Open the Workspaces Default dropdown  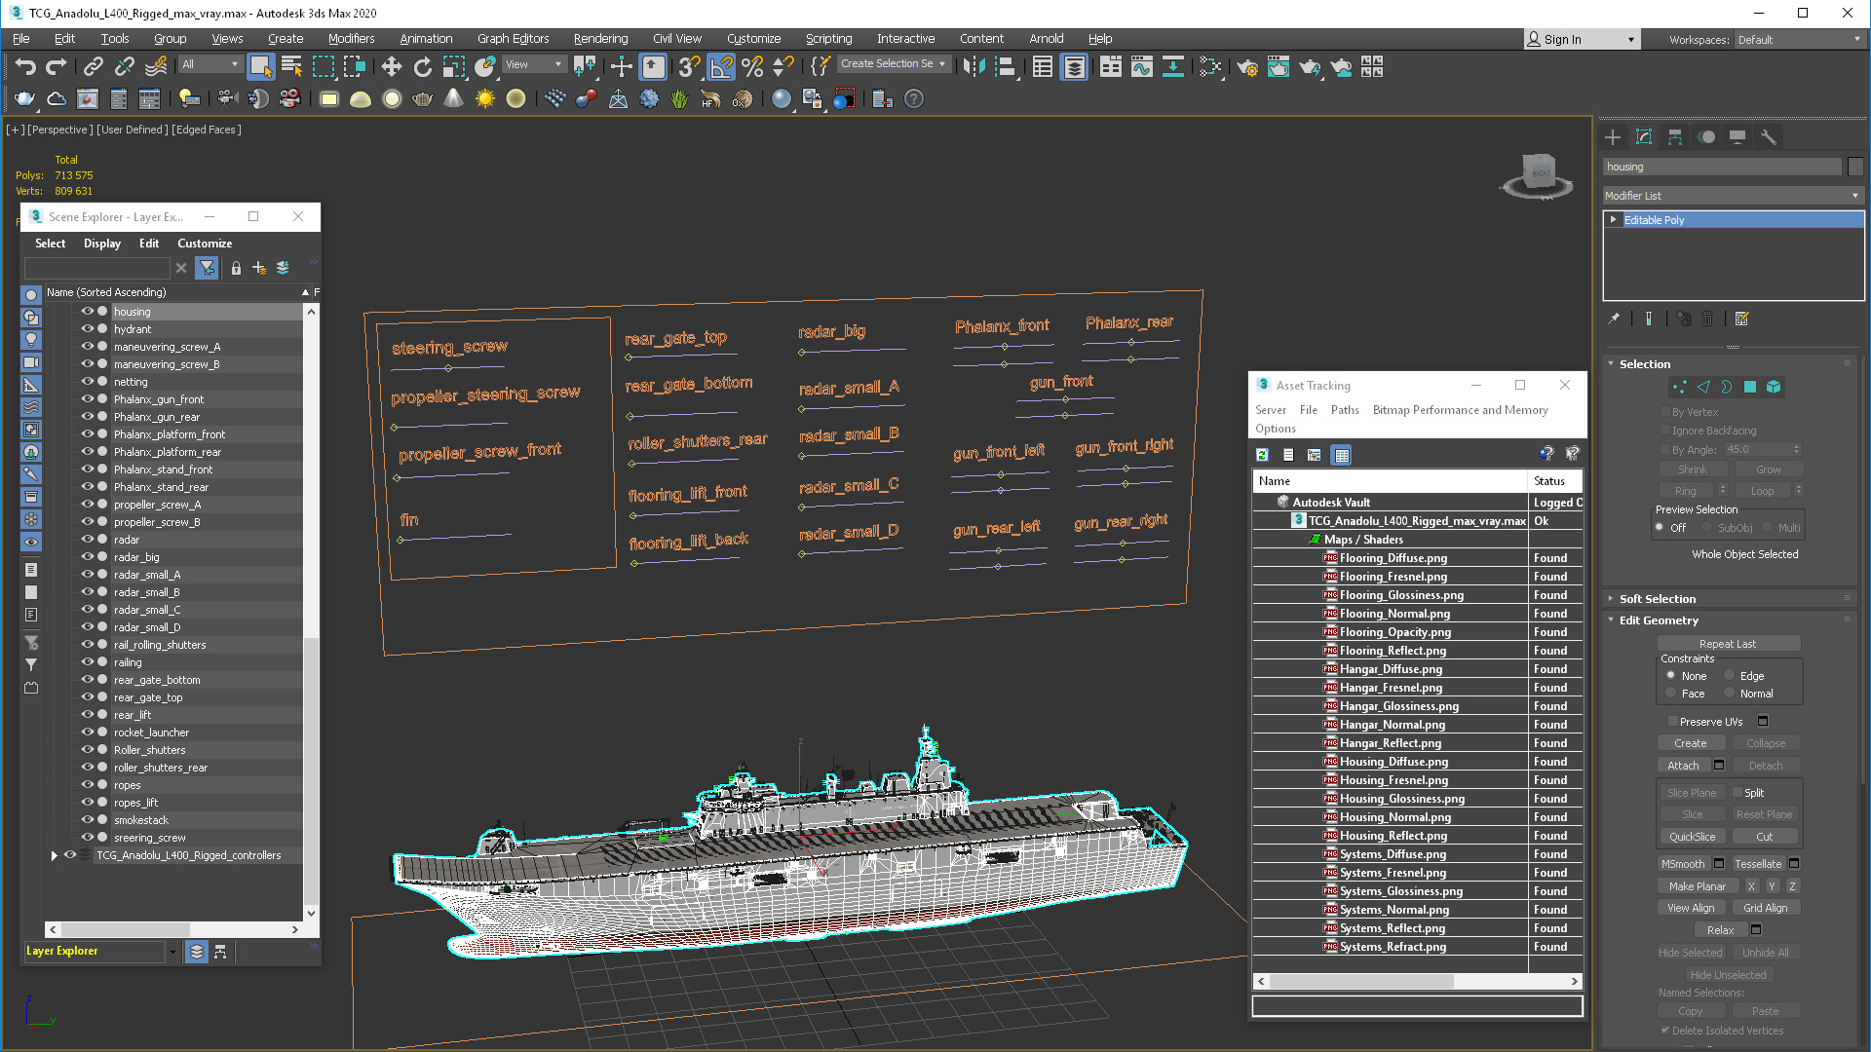(x=1798, y=40)
